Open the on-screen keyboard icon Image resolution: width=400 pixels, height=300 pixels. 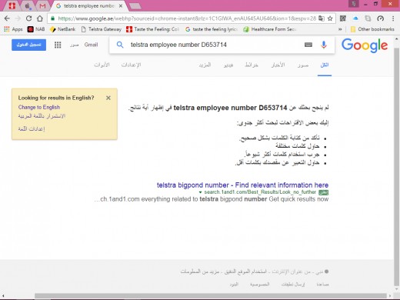tap(308, 45)
